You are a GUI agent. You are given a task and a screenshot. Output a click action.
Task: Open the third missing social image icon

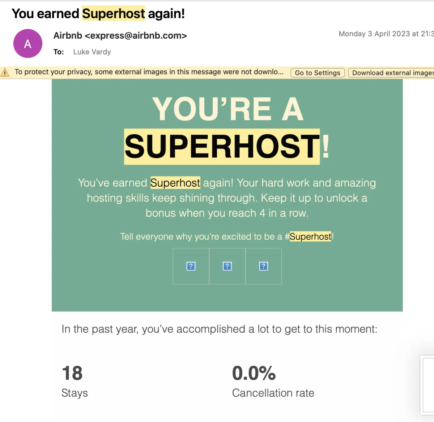(263, 266)
